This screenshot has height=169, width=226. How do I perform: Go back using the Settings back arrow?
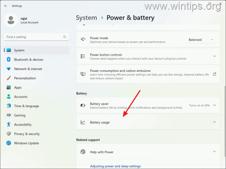(x=6, y=6)
